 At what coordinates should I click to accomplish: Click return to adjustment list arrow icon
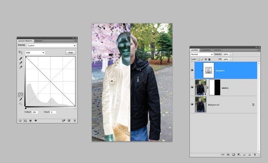coord(20,121)
